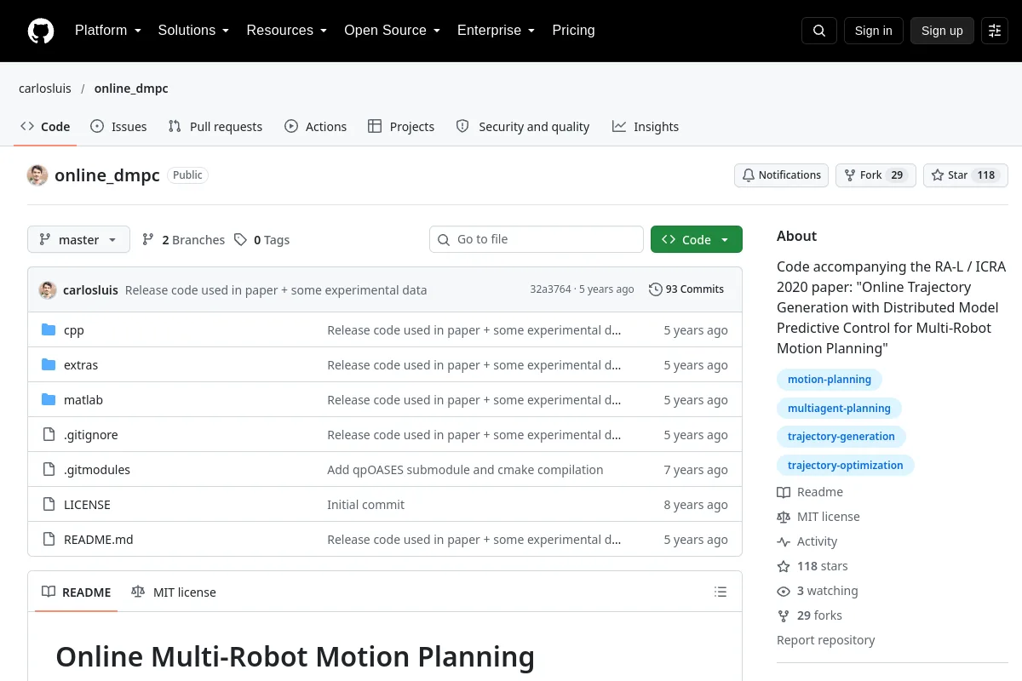Click the cpp folder icon
The image size is (1022, 681).
coord(49,330)
